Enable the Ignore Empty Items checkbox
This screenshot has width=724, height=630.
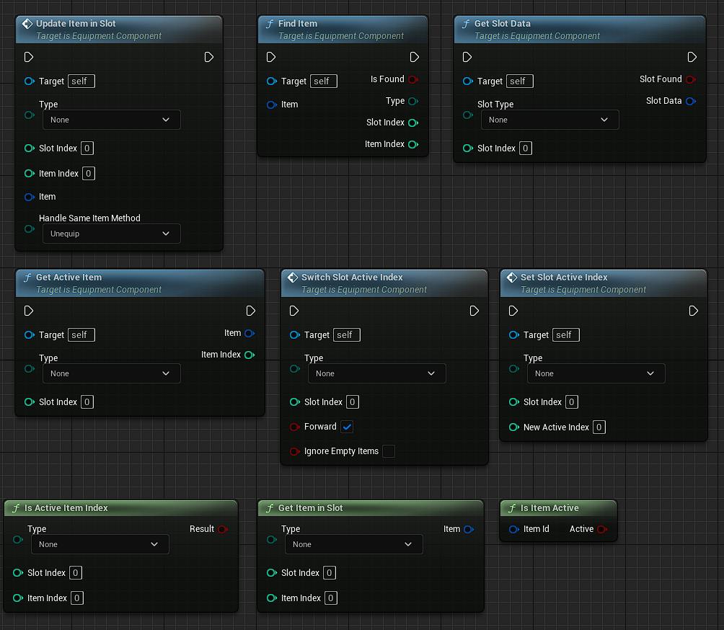(x=389, y=451)
